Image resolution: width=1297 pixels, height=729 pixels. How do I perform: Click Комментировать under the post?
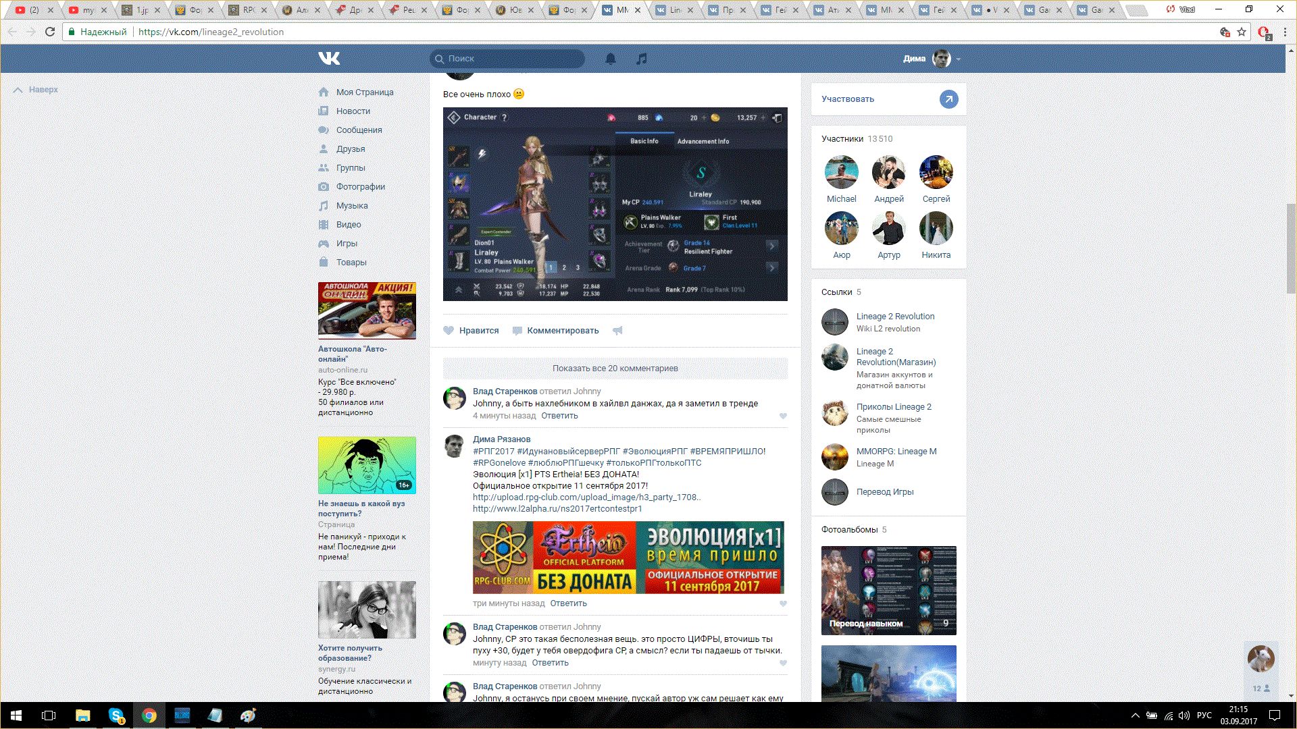555,331
